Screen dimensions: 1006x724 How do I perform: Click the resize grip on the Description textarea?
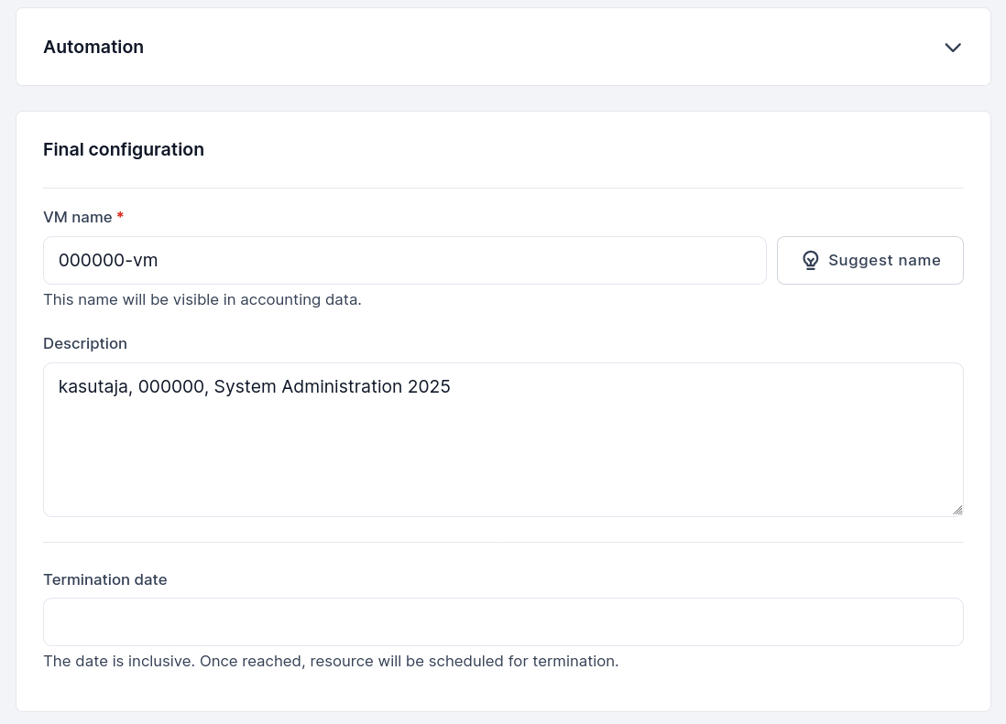[x=957, y=510]
